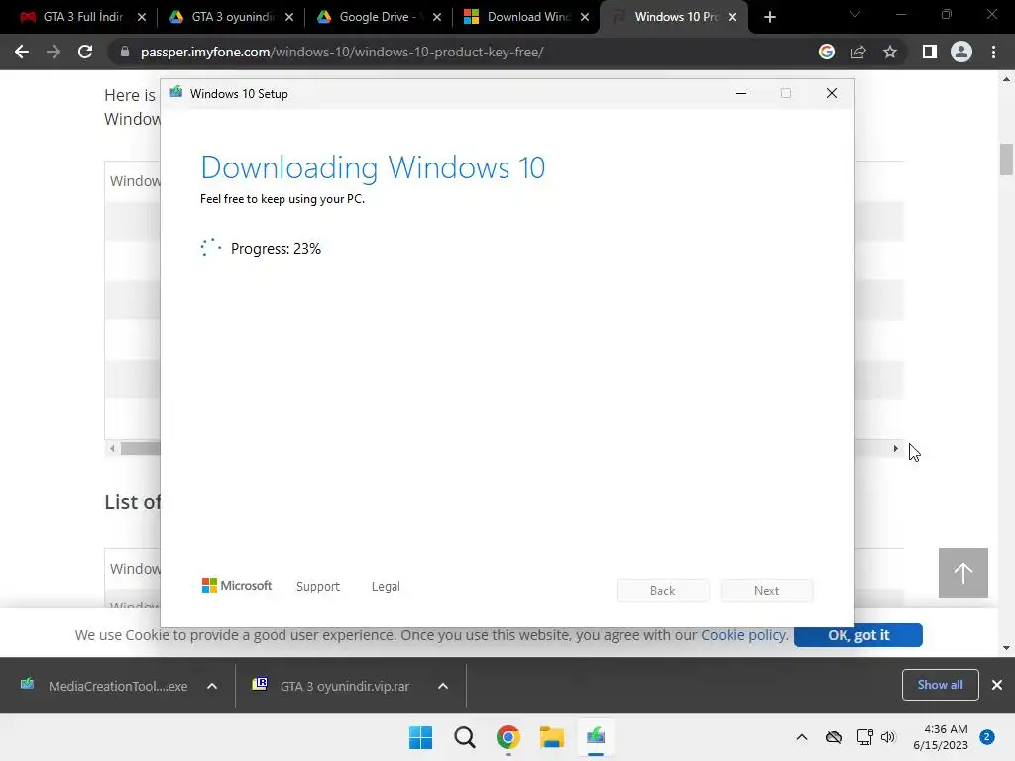The height and width of the screenshot is (761, 1015).
Task: Click the Microsoft logo in setup
Action: tap(237, 586)
